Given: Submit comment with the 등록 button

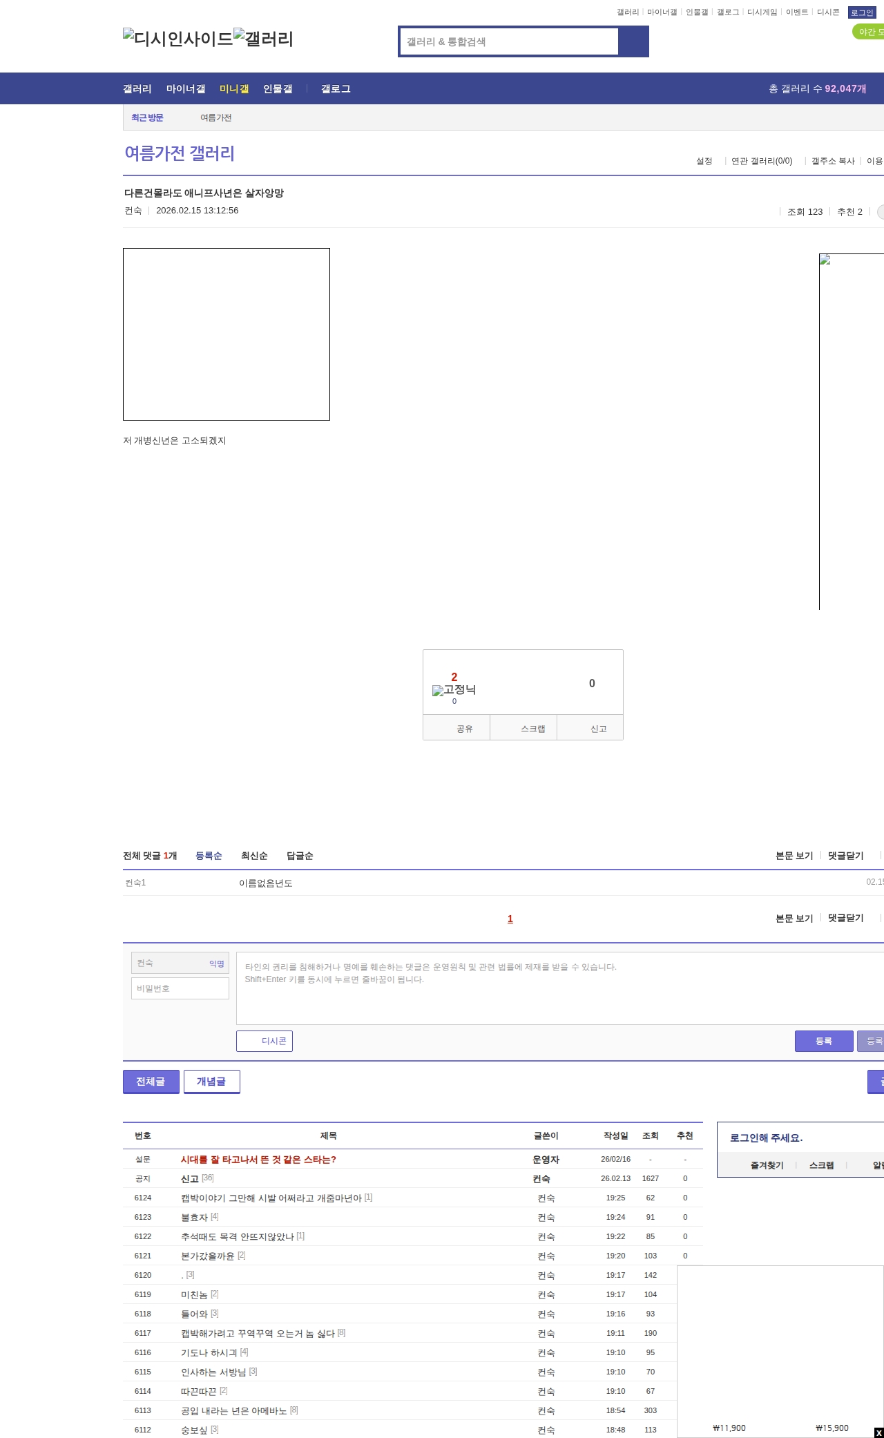Looking at the screenshot, I should (x=824, y=1041).
